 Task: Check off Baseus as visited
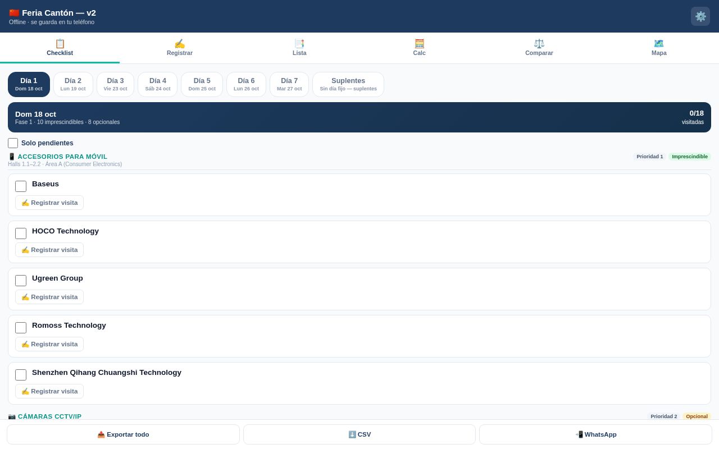21,186
